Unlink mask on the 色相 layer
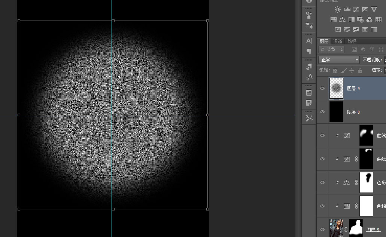The height and width of the screenshot is (237, 386). click(356, 206)
